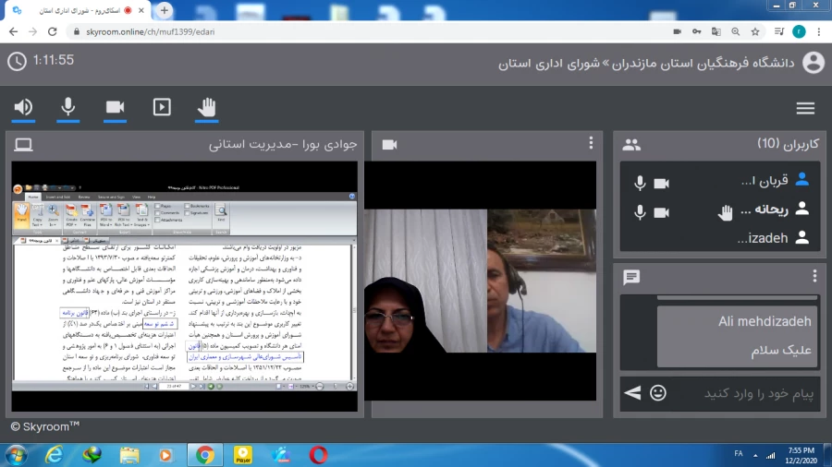Open Opera browser from the taskbar
The width and height of the screenshot is (832, 467).
[x=318, y=454]
